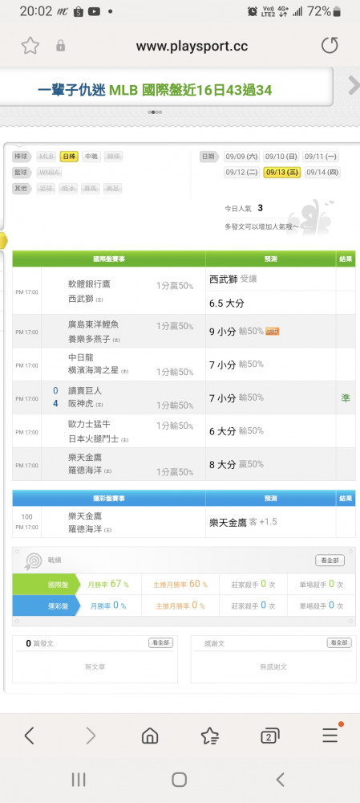Tap Android system back button

281,780
